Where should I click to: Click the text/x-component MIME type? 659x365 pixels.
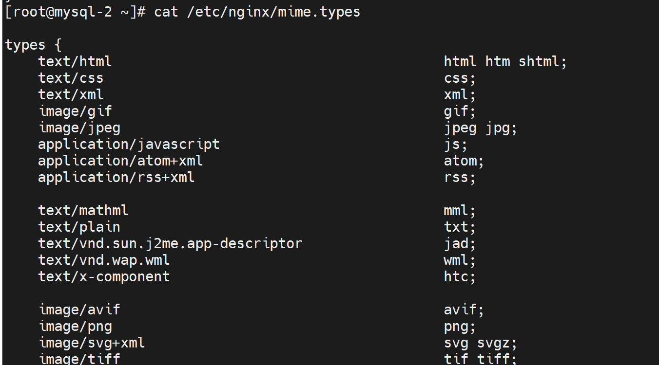(x=104, y=277)
